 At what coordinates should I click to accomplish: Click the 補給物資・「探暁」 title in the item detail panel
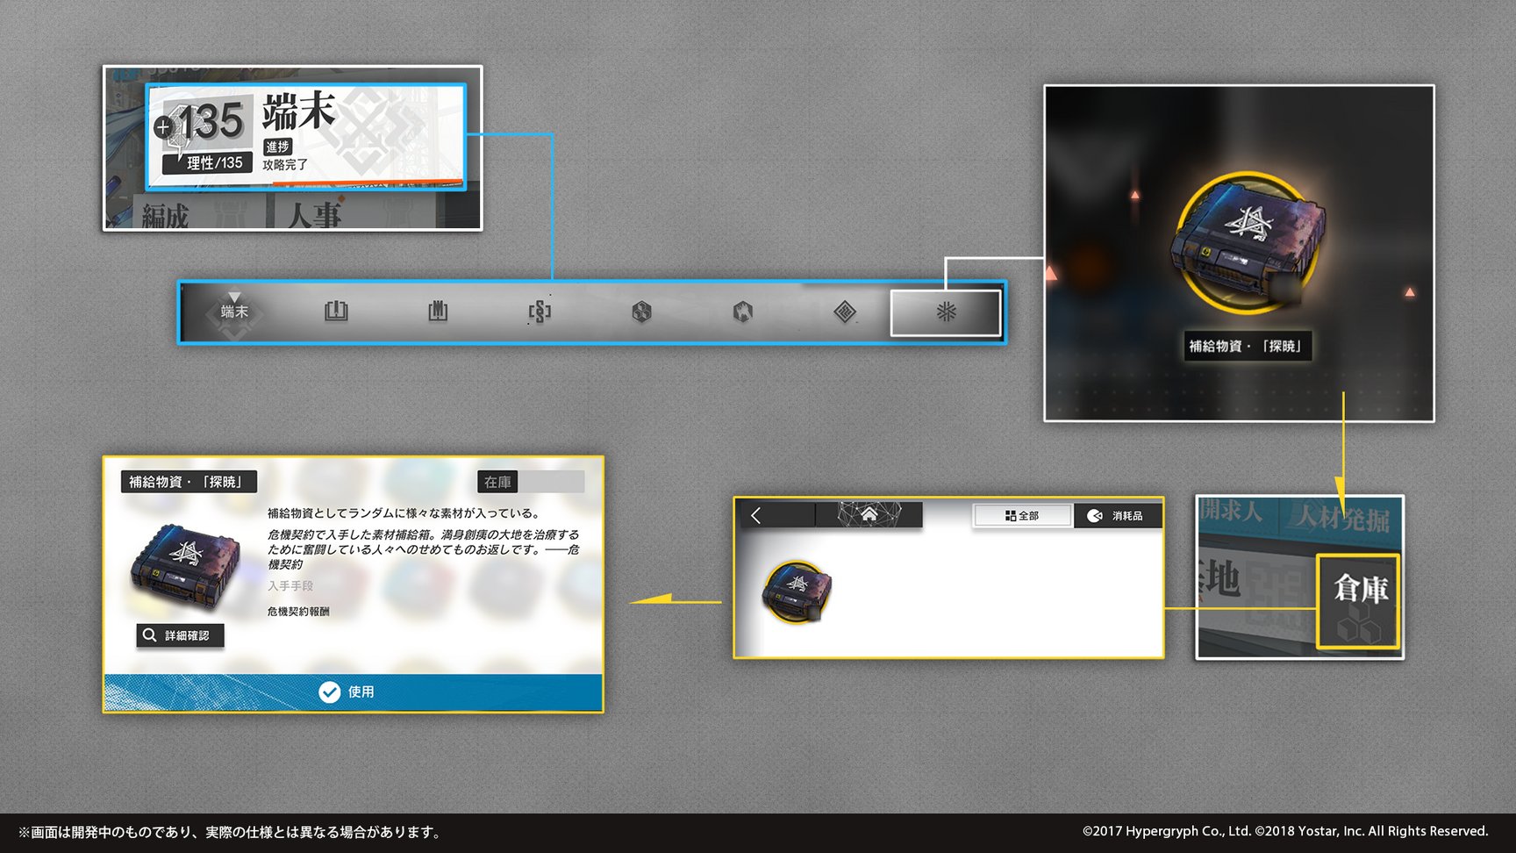[x=187, y=482]
